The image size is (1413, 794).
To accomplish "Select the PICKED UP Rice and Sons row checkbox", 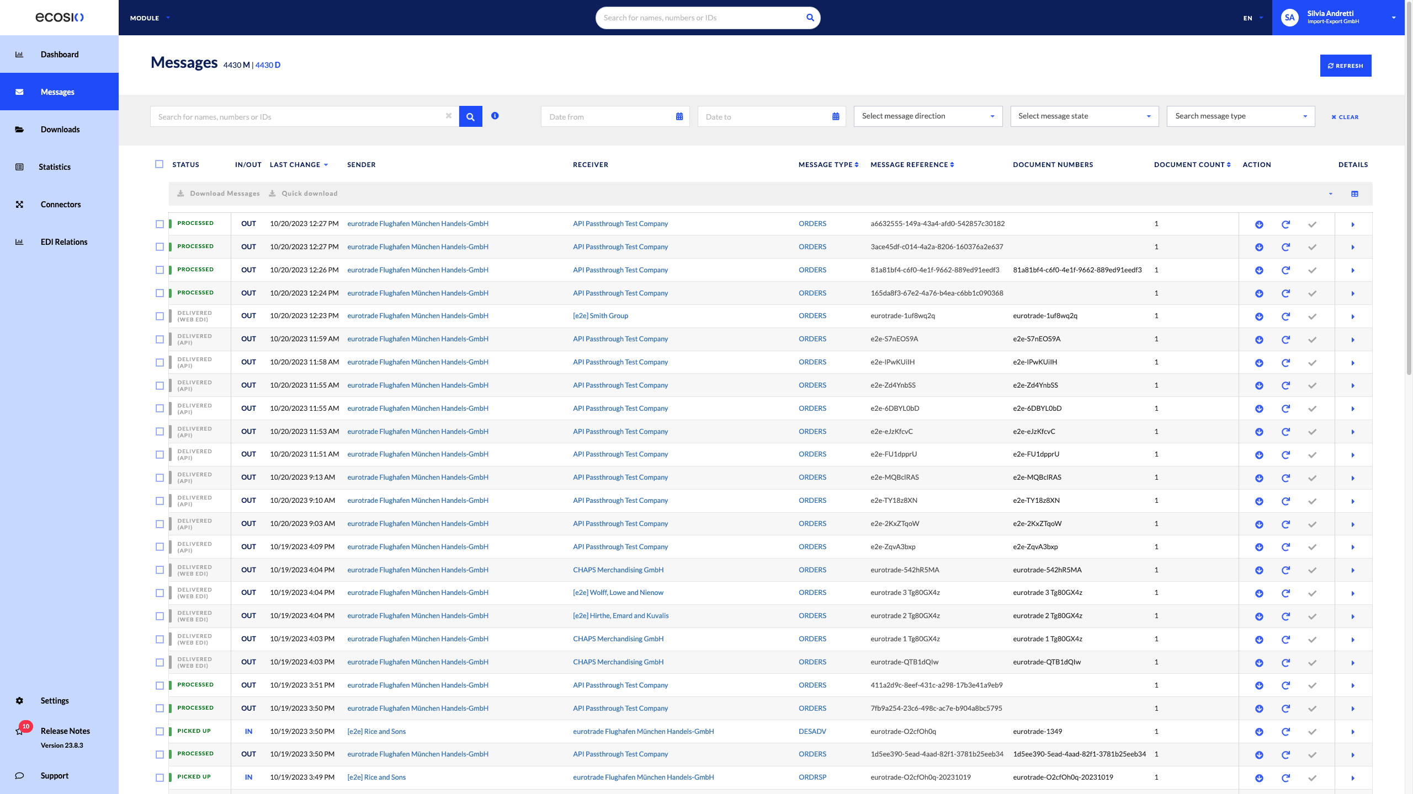I will (x=159, y=731).
